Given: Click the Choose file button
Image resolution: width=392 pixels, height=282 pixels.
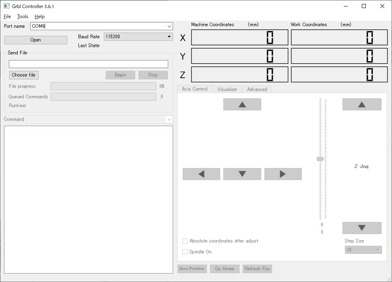Looking at the screenshot, I should point(23,75).
